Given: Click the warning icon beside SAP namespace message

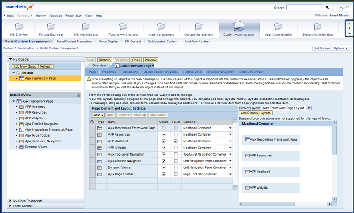Looking at the screenshot, I should [x=89, y=79].
